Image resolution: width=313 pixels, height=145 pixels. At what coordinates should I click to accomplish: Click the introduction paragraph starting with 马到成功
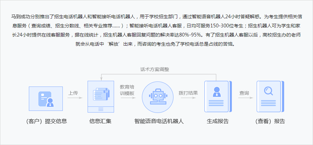(x=156, y=30)
